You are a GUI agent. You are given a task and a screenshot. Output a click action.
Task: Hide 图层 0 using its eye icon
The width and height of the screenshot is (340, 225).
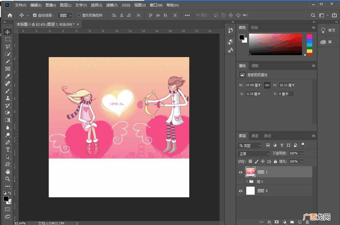[x=241, y=191]
